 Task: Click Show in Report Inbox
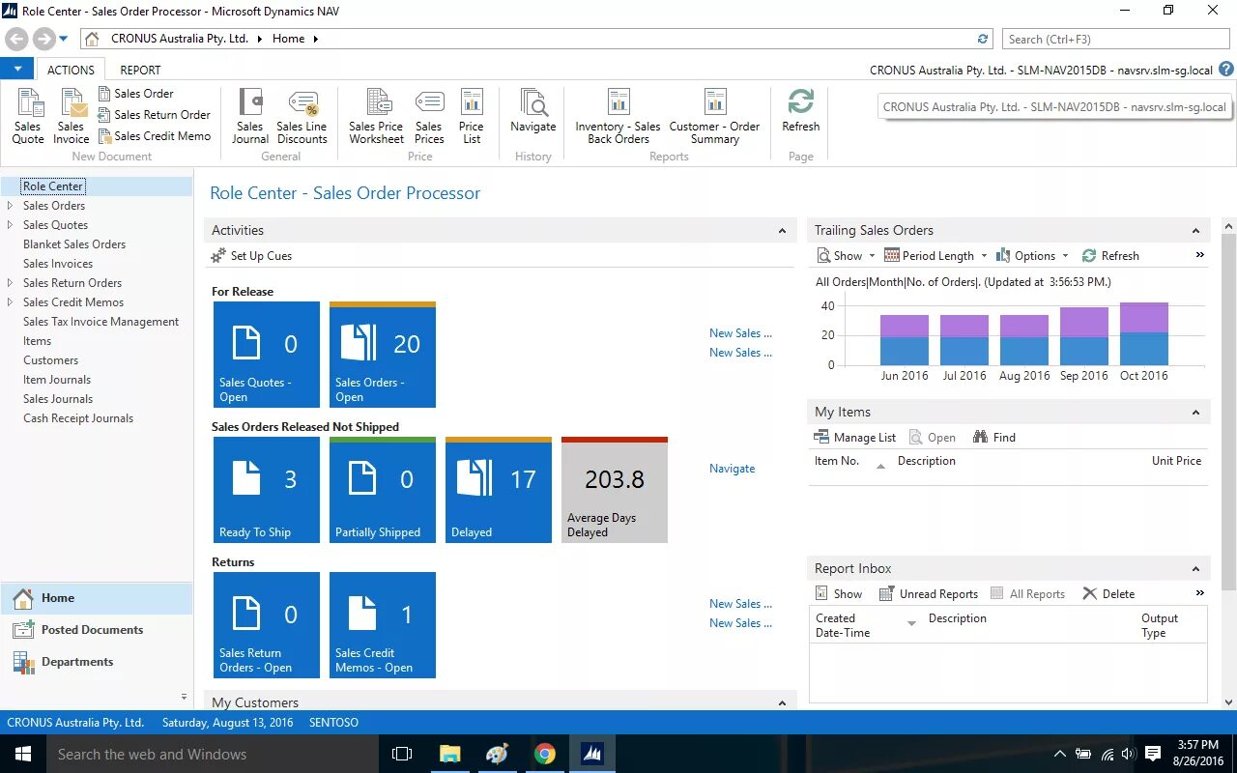[x=839, y=594]
